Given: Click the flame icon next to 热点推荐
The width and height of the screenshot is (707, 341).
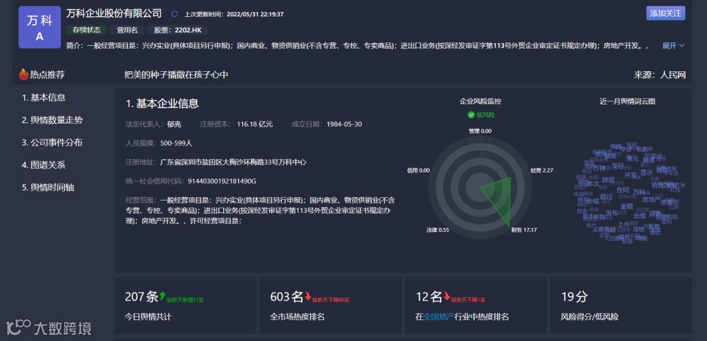Looking at the screenshot, I should tap(24, 74).
